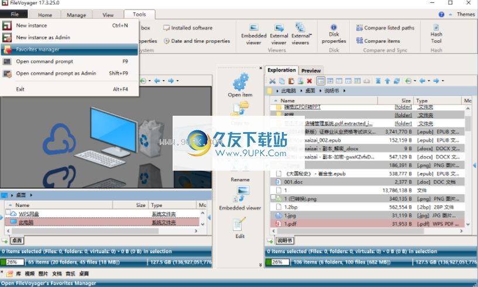Switch to the fourth view mode icon
Viewport: 478px width, 287px height.
point(348,81)
